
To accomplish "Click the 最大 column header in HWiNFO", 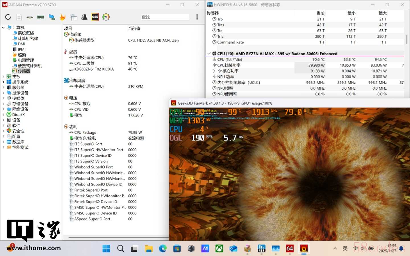I will 382,13.
